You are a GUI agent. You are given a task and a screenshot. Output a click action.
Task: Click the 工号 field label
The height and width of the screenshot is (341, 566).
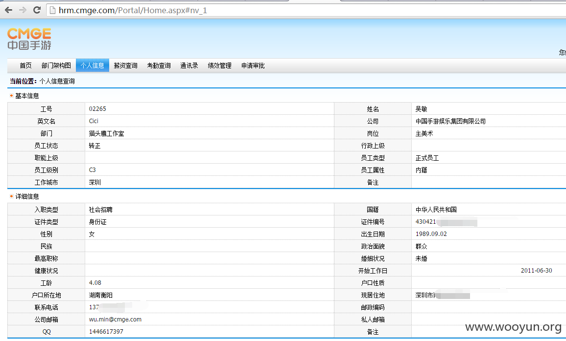click(46, 109)
